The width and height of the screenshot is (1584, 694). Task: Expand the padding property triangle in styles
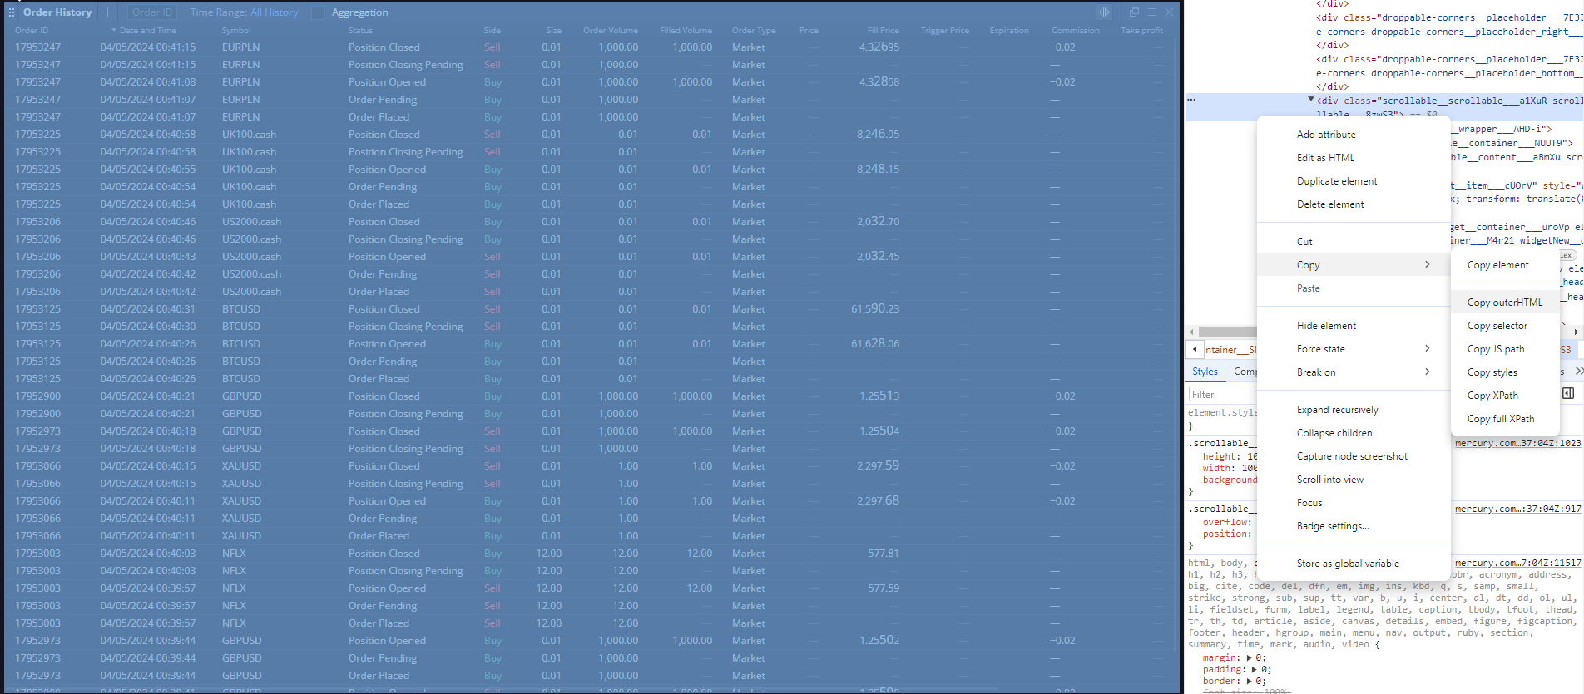1255,669
